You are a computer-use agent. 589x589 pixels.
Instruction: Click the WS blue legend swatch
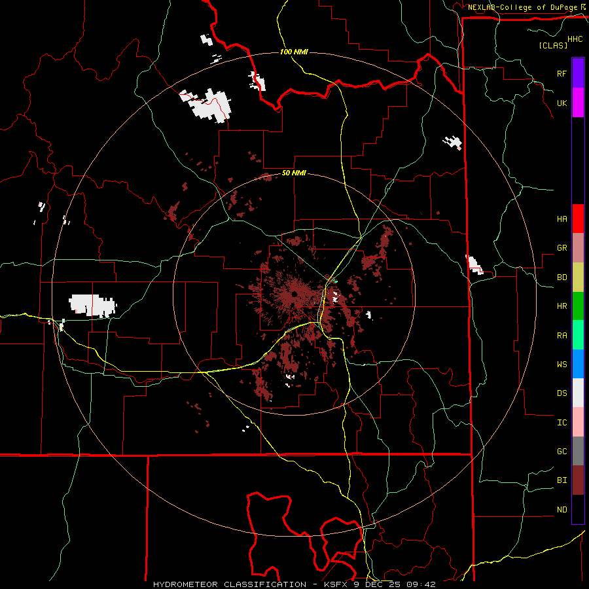point(578,364)
